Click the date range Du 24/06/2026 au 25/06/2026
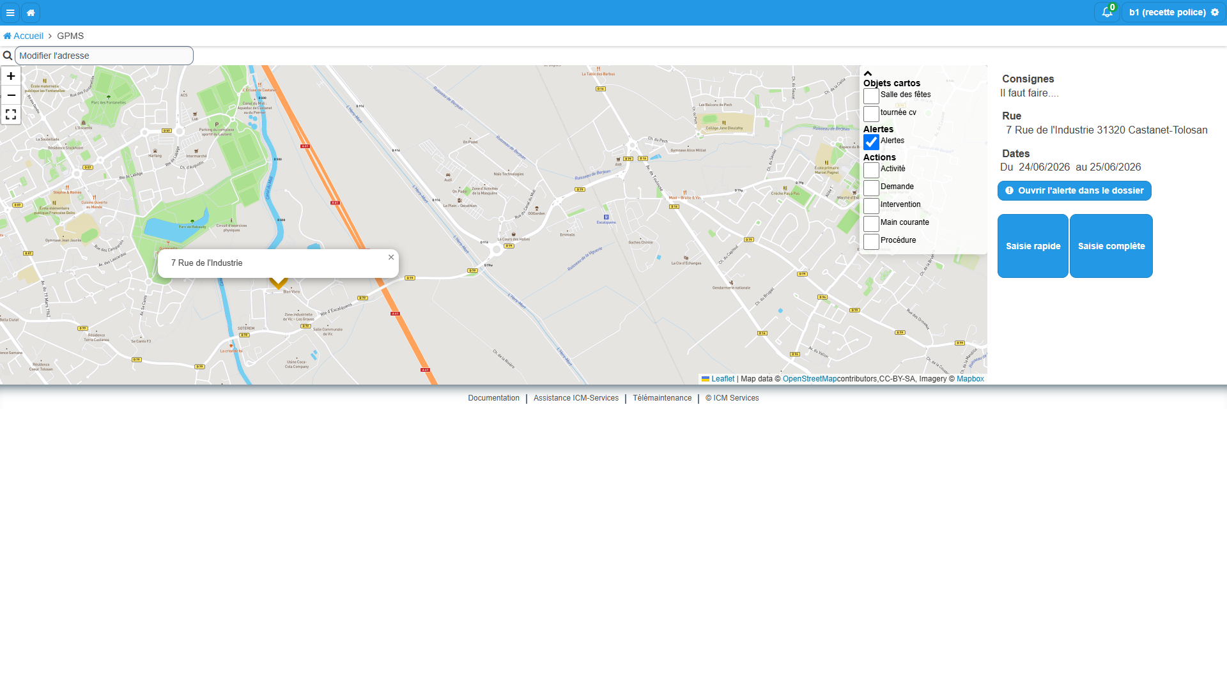Image resolution: width=1227 pixels, height=690 pixels. pyautogui.click(x=1070, y=167)
